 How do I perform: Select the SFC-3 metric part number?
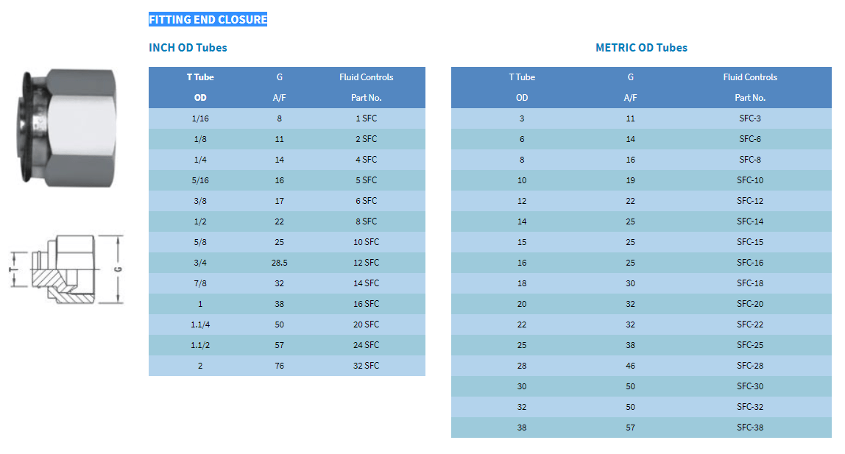pos(750,118)
